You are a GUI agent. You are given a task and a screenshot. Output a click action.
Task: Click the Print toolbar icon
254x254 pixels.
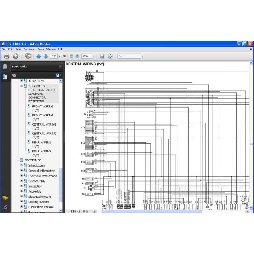click(7, 56)
